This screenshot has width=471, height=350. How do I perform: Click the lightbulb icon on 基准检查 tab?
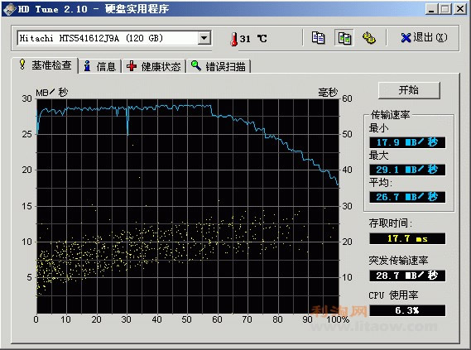(x=22, y=65)
